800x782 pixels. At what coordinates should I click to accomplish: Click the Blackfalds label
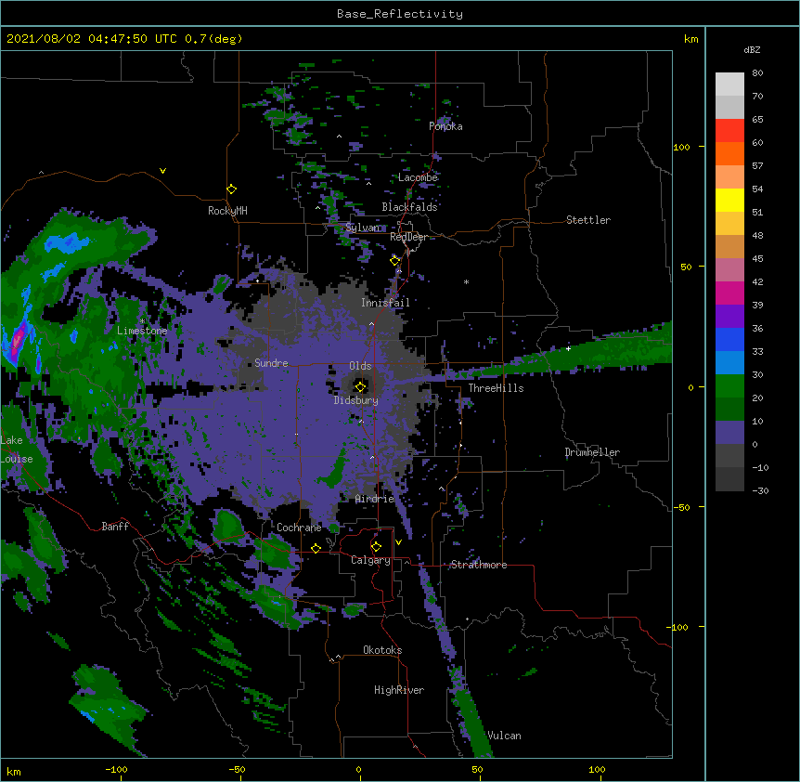(409, 207)
